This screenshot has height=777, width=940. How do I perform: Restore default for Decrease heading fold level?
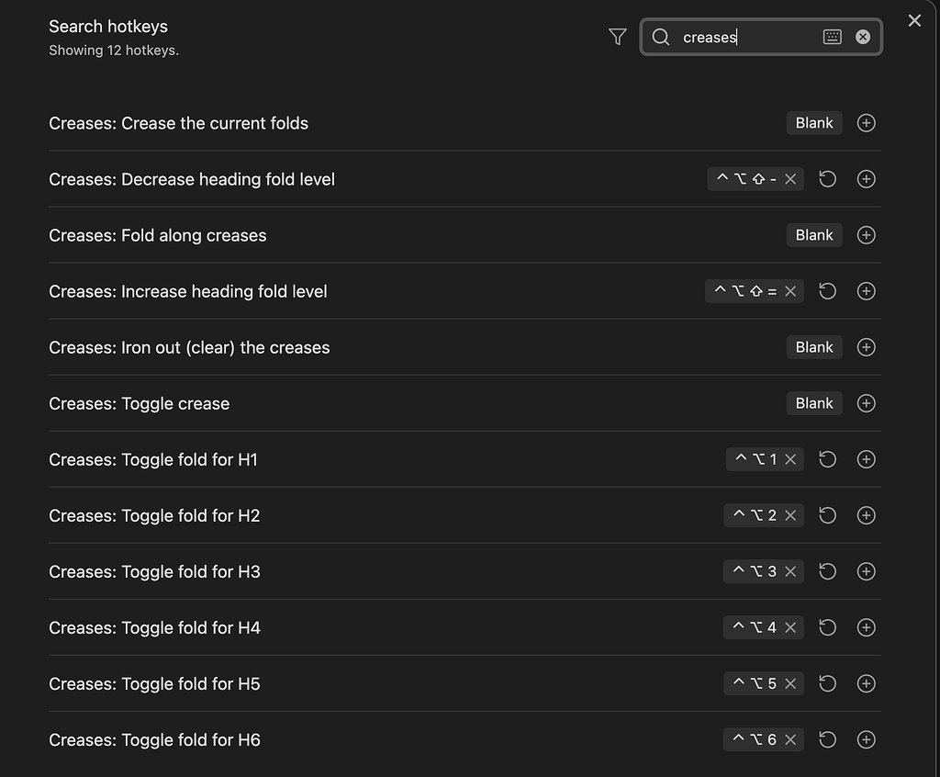[827, 179]
